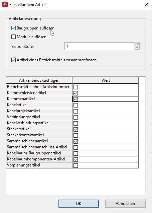
Task: Uncheck Baugruppen auflösen checkbox
Action: tap(13, 28)
